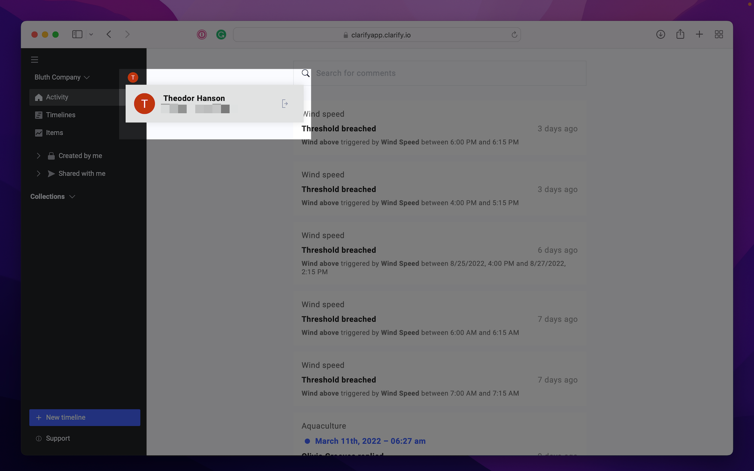The height and width of the screenshot is (471, 754).
Task: Open the March 11th, 2022 timeline link
Action: [x=370, y=441]
